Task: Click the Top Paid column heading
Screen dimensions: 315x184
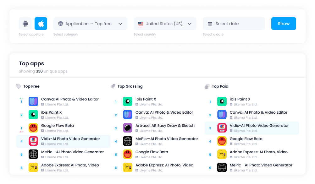Action: tap(220, 86)
